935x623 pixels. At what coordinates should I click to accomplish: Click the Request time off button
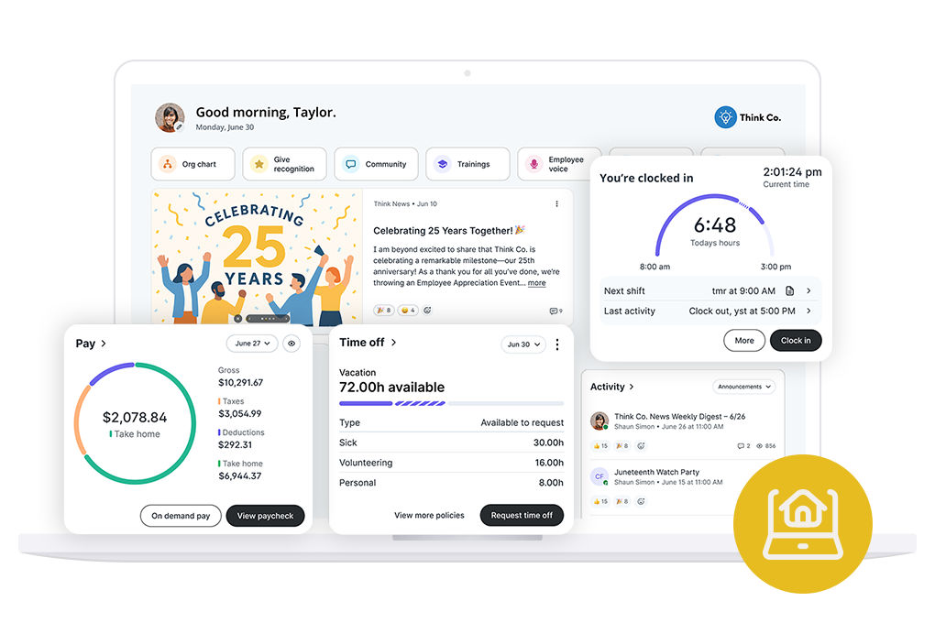pyautogui.click(x=522, y=515)
